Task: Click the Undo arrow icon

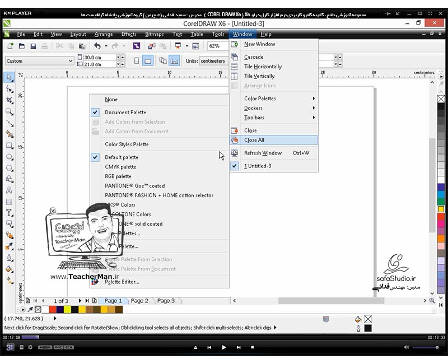Action: [97, 46]
